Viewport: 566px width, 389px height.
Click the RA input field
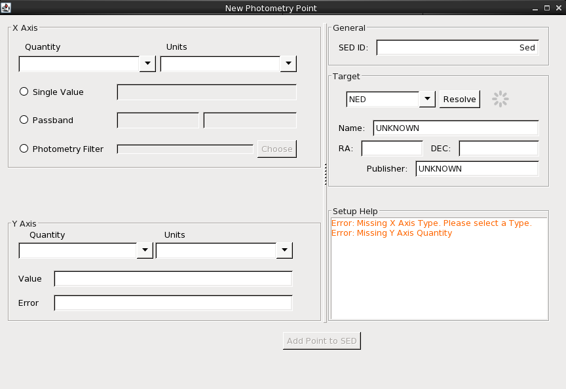coord(392,148)
